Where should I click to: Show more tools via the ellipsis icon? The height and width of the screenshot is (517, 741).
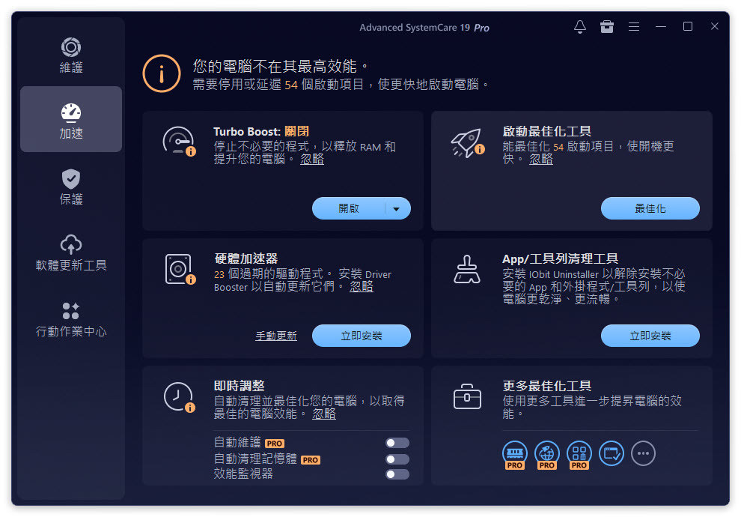tap(643, 453)
